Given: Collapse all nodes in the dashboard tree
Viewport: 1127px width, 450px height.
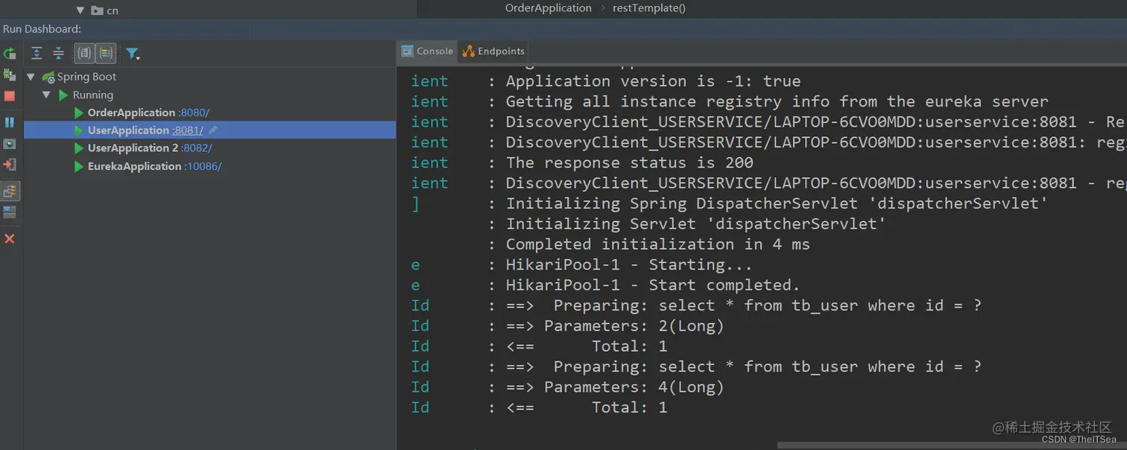Looking at the screenshot, I should tap(58, 53).
